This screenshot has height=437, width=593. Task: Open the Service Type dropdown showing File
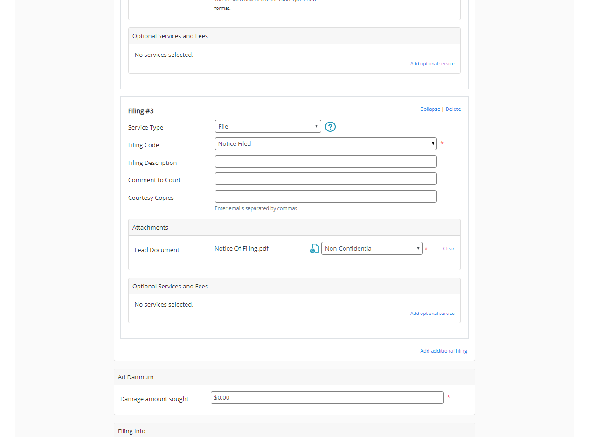pyautogui.click(x=268, y=126)
